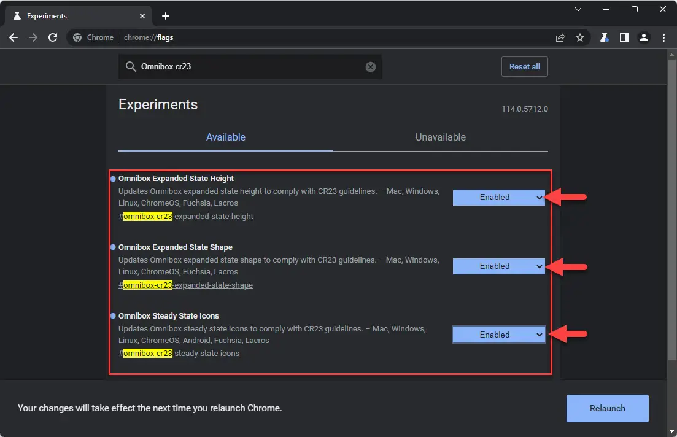The image size is (677, 437).
Task: Open the tab search chevron
Action: point(578,9)
